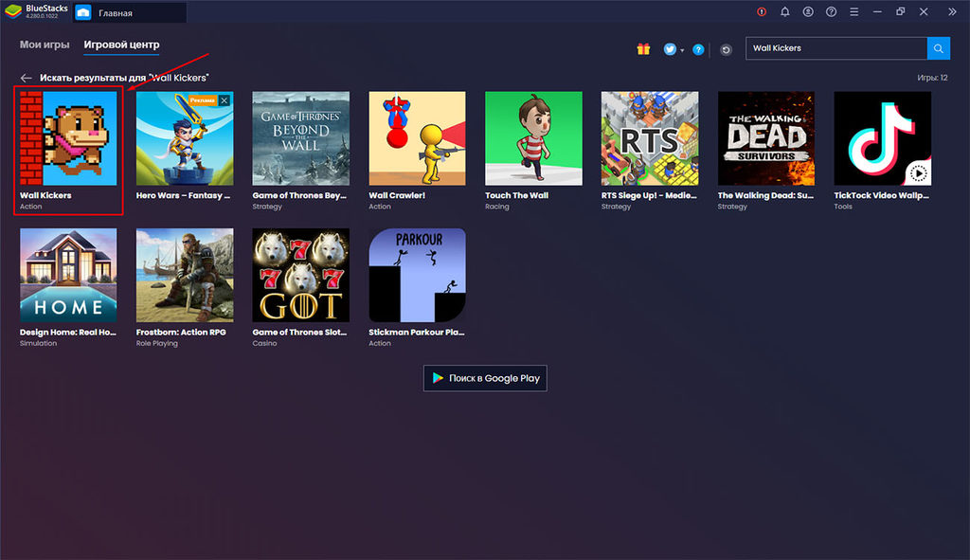970x560 pixels.
Task: Click the Stickman Parkour title text
Action: click(x=417, y=333)
